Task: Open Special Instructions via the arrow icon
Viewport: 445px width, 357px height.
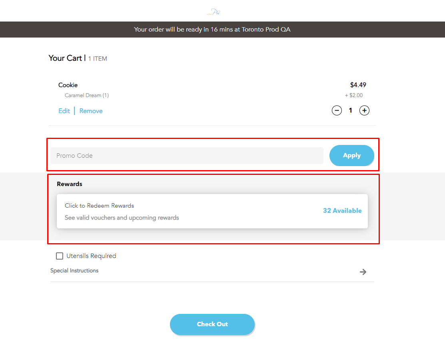Action: 363,272
